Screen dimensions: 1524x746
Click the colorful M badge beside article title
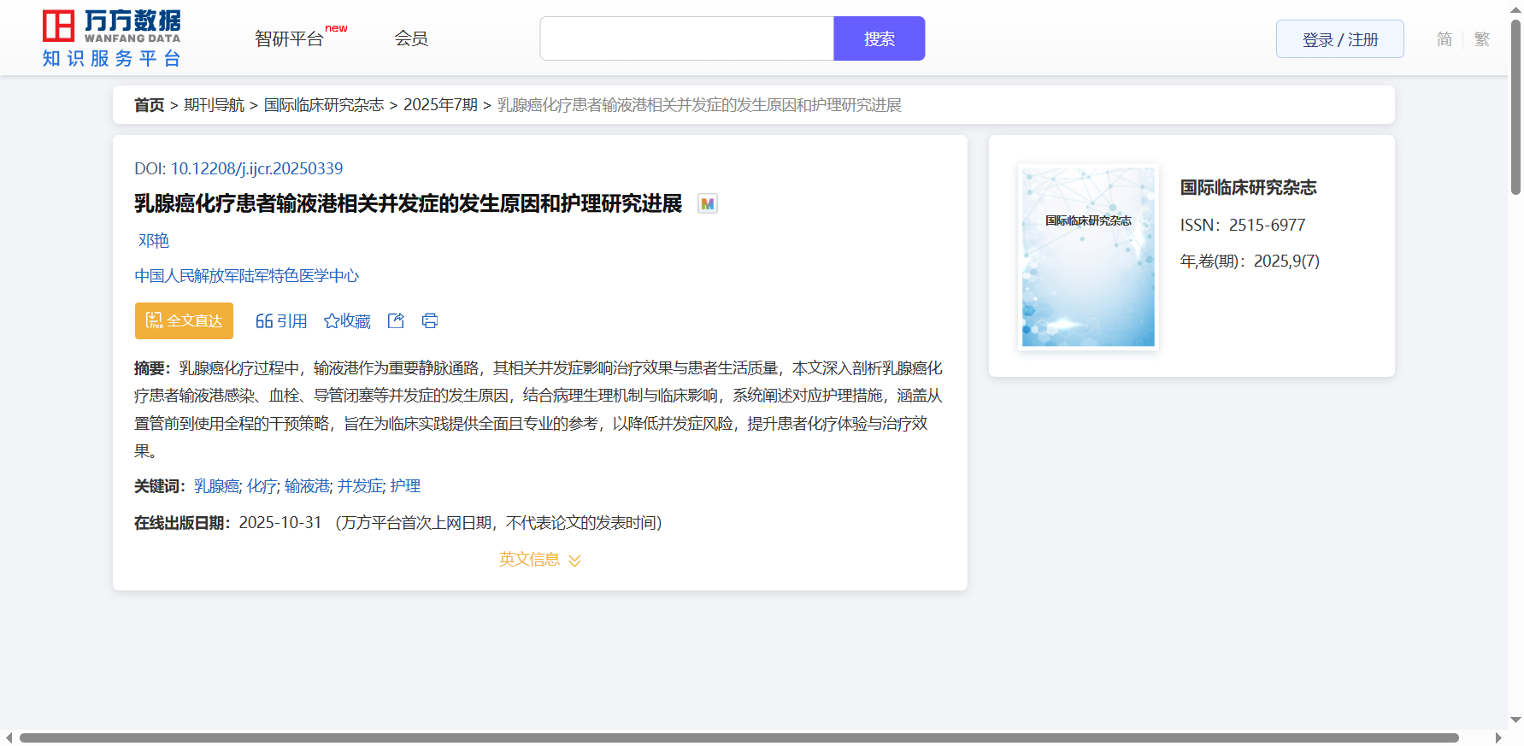pos(707,204)
